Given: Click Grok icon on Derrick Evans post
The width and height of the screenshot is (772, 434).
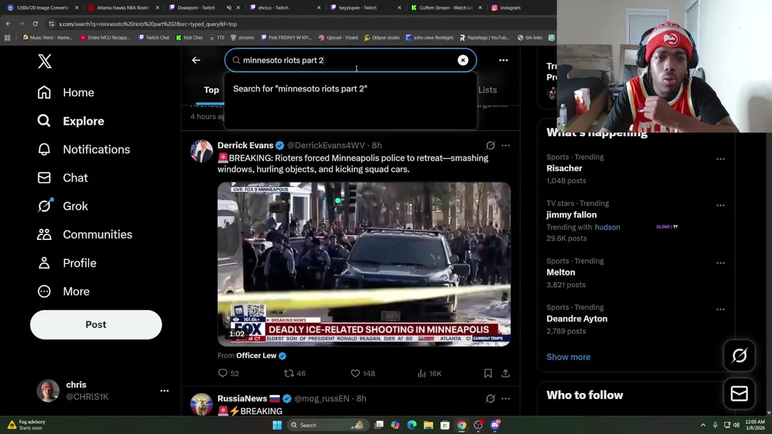Looking at the screenshot, I should tap(490, 145).
